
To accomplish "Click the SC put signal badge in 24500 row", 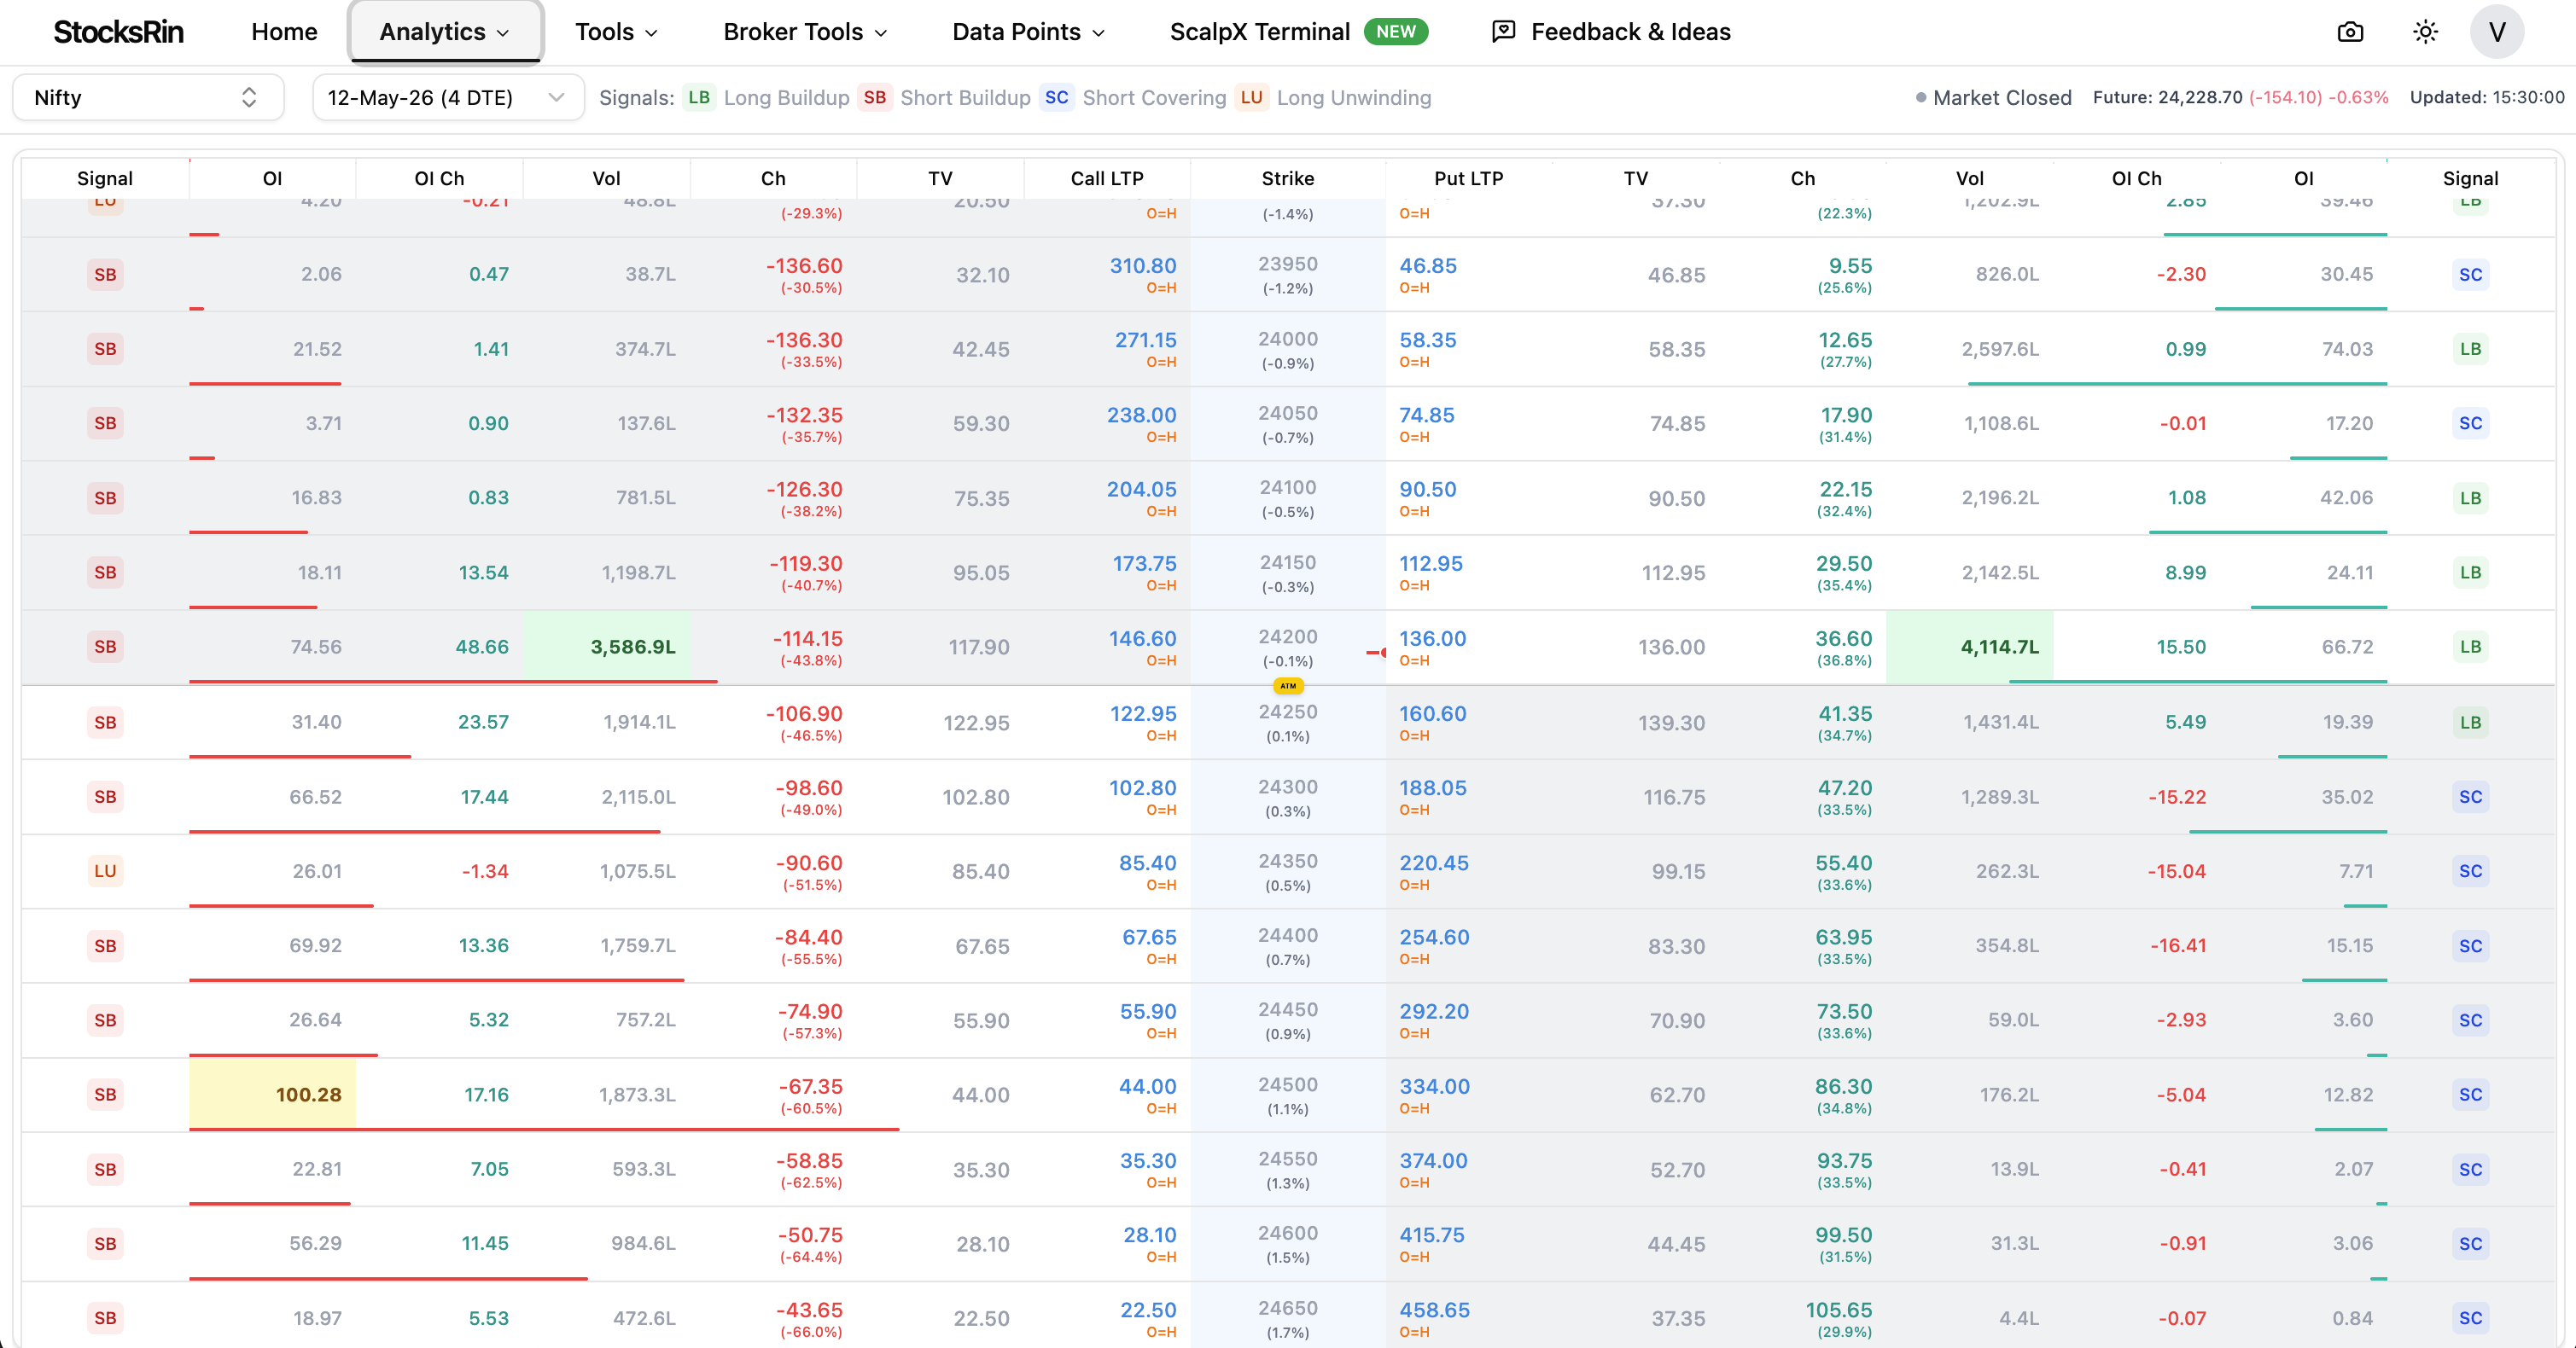I will [2470, 1095].
